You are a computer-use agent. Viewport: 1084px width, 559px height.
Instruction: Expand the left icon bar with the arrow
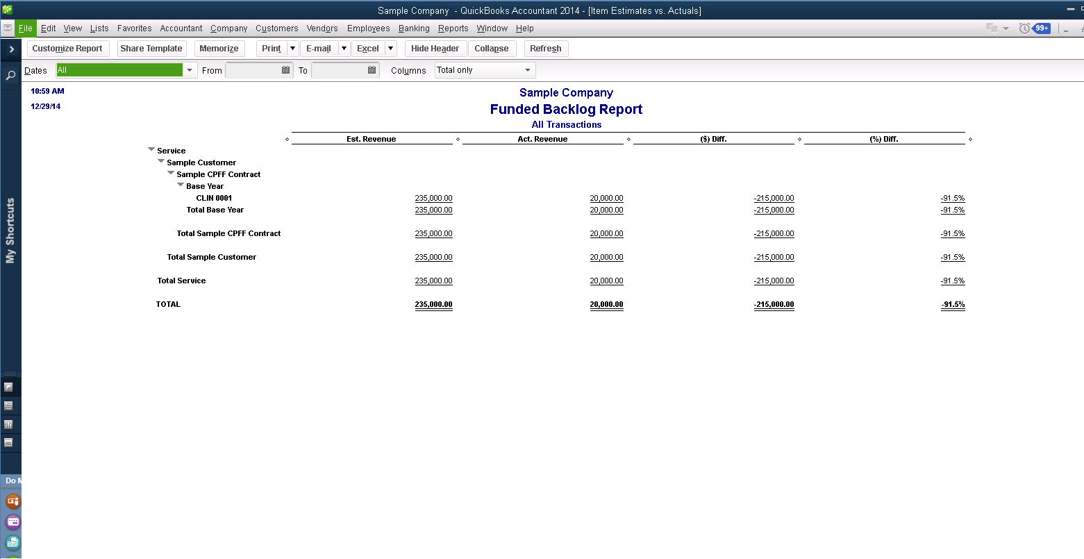(11, 49)
